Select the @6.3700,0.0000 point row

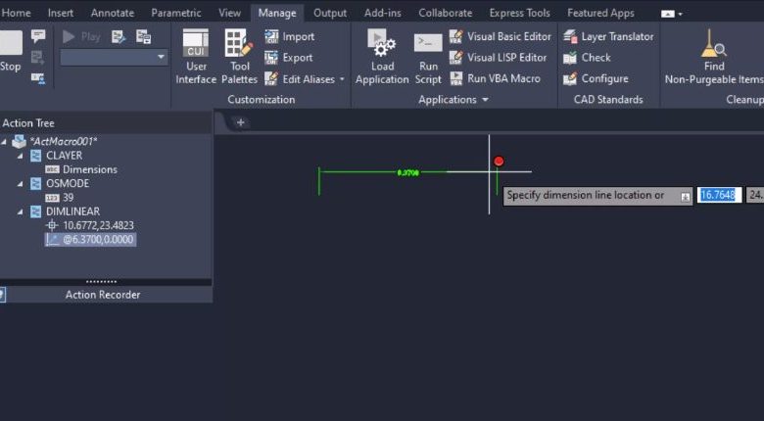tap(91, 239)
